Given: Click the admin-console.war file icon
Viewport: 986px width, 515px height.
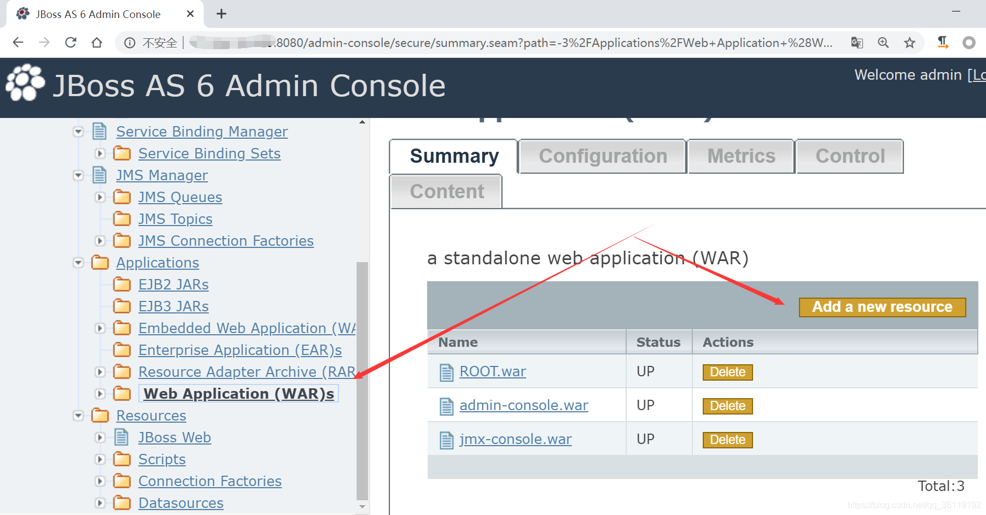Looking at the screenshot, I should pyautogui.click(x=447, y=406).
